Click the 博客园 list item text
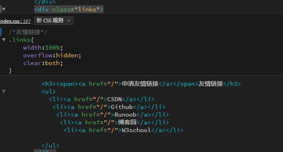 [x=127, y=122]
